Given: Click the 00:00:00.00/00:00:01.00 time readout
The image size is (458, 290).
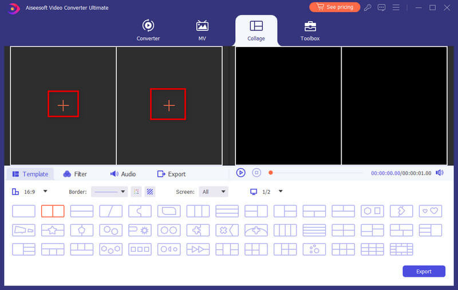Looking at the screenshot, I should (x=401, y=173).
